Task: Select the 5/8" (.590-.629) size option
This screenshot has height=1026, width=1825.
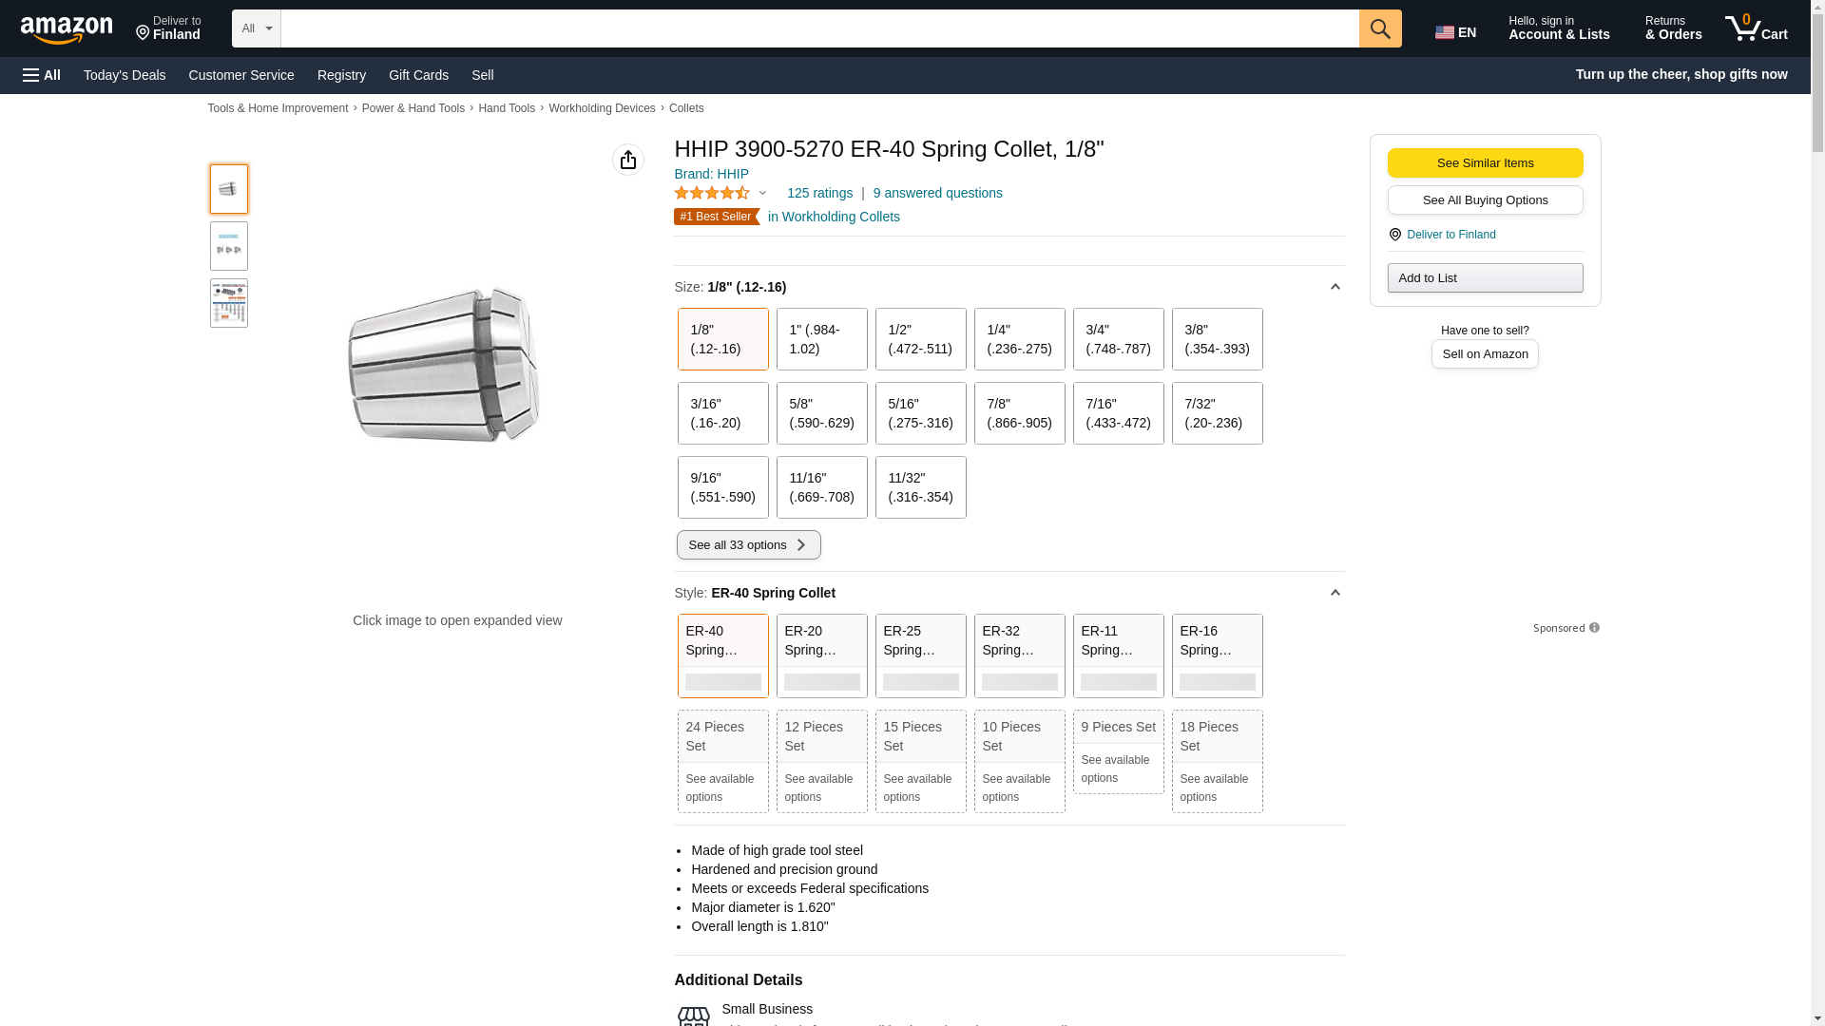Action: (821, 413)
